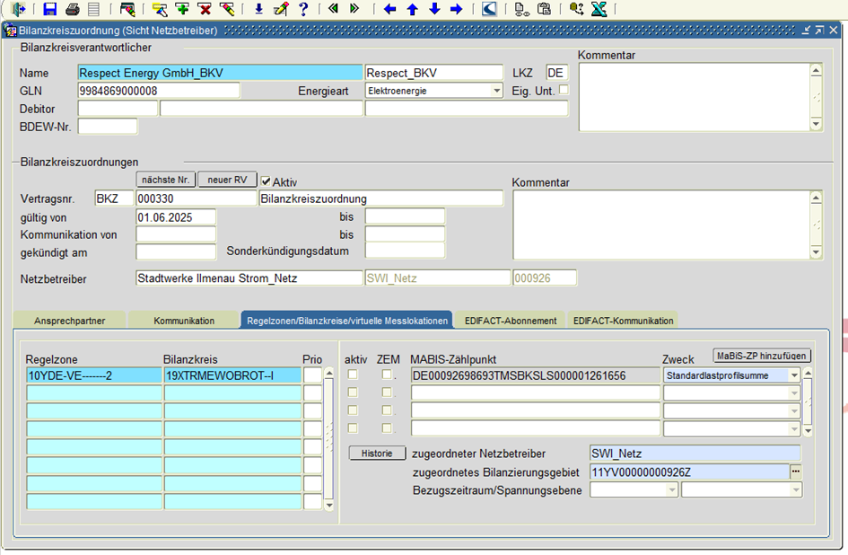
Task: Toggle the Eig. Unt. checkbox
Action: (564, 90)
